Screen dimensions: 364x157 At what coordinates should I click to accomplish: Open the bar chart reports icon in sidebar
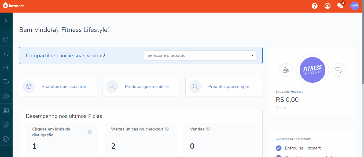pyautogui.click(x=6, y=110)
